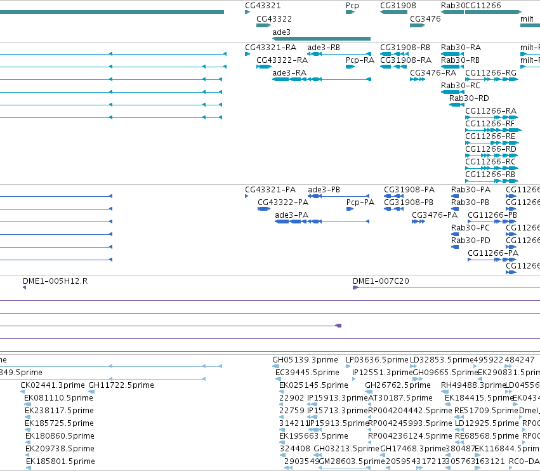Open EST GH26762.5prime
The height and width of the screenshot is (471, 540).
click(369, 392)
